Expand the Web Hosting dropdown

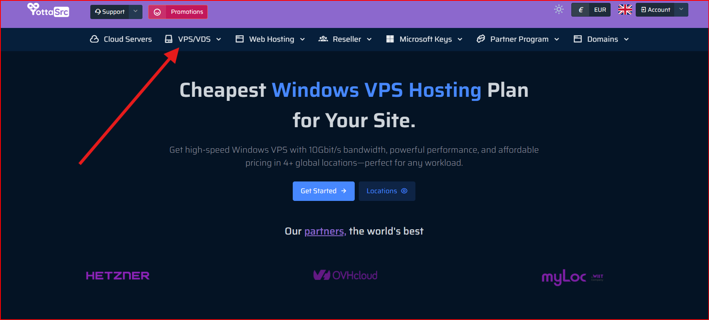point(303,39)
